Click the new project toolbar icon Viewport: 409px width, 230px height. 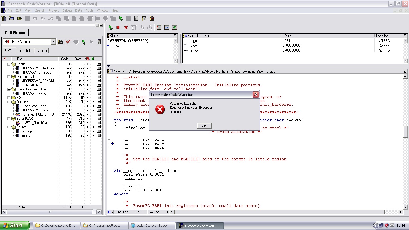[12, 18]
